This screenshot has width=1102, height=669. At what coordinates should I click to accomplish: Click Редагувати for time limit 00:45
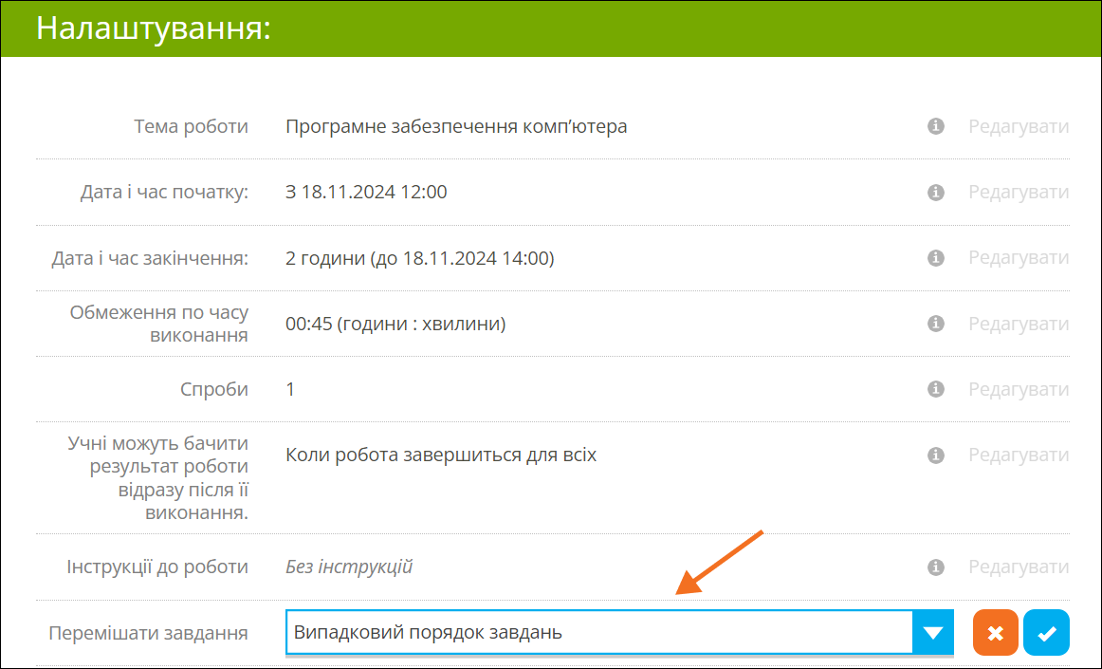(x=1018, y=324)
